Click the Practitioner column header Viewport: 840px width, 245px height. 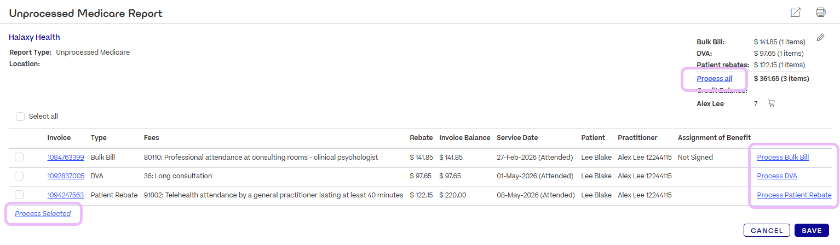point(637,138)
